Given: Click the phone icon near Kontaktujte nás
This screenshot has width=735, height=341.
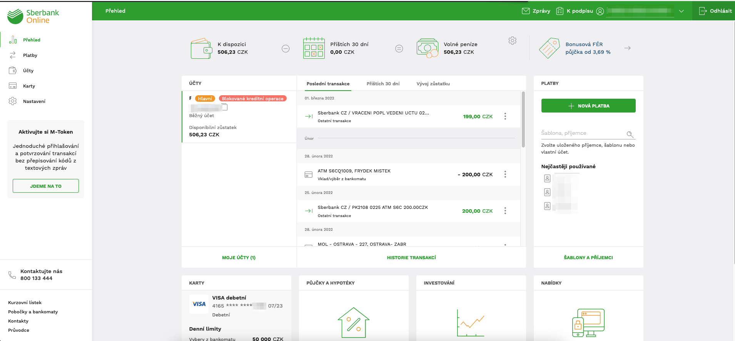Looking at the screenshot, I should [x=12, y=275].
